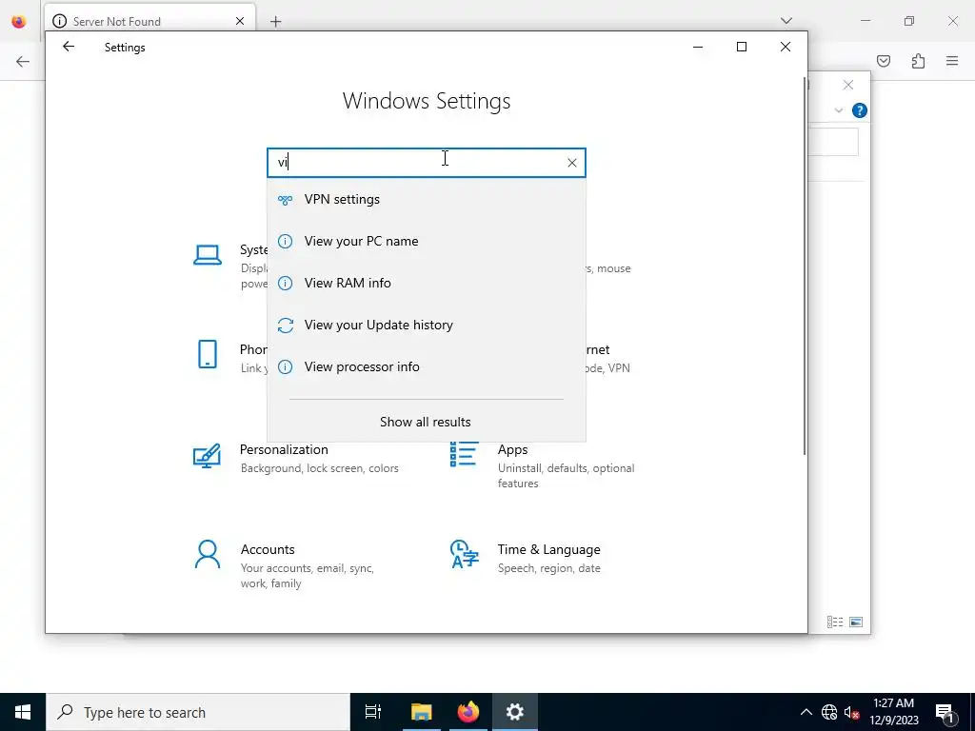Image resolution: width=975 pixels, height=731 pixels.
Task: Open Firefox Pocket save icon
Action: 883,61
